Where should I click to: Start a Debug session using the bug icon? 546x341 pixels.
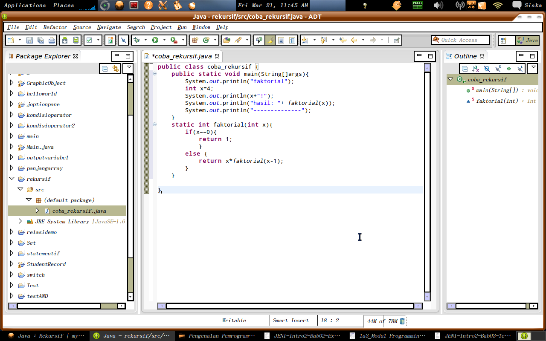[x=136, y=40]
